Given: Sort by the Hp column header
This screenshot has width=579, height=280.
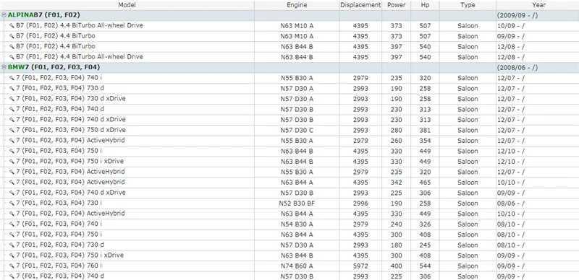Looking at the screenshot, I should (x=425, y=5).
